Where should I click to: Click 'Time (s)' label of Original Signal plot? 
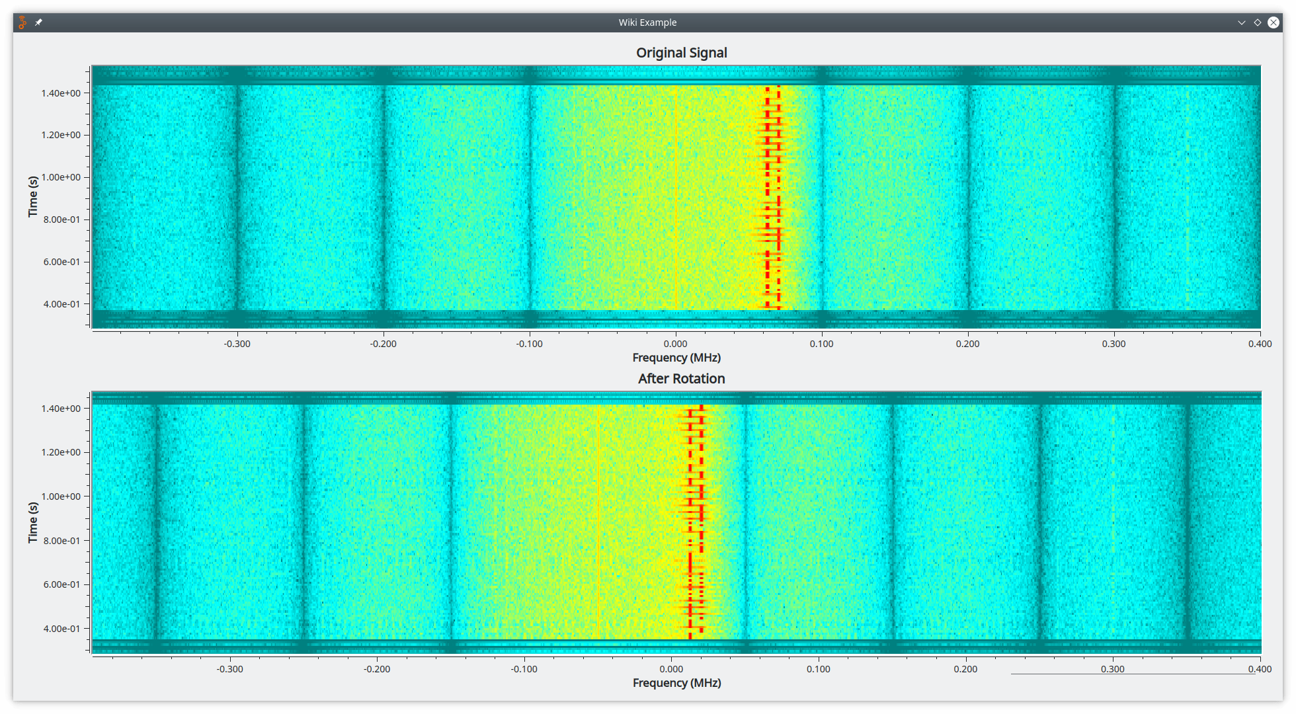[x=33, y=196]
